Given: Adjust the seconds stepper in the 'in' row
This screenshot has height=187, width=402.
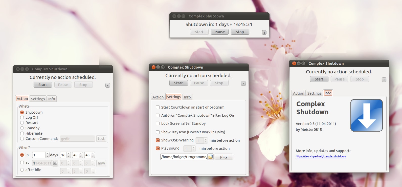Looking at the screenshot, I should 90,155.
